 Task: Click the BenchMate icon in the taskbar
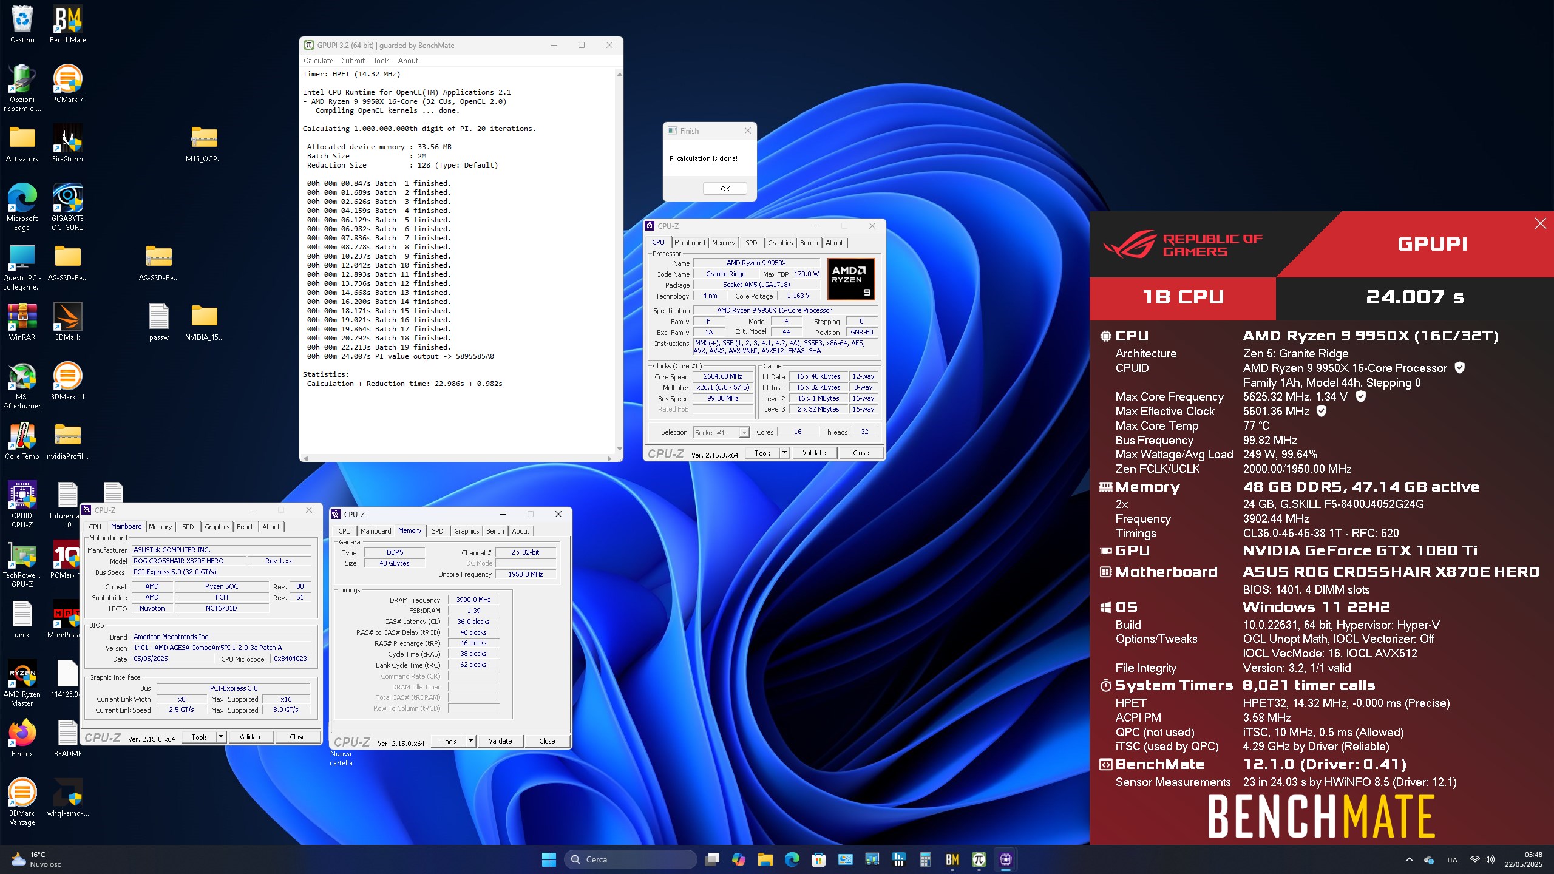[952, 859]
